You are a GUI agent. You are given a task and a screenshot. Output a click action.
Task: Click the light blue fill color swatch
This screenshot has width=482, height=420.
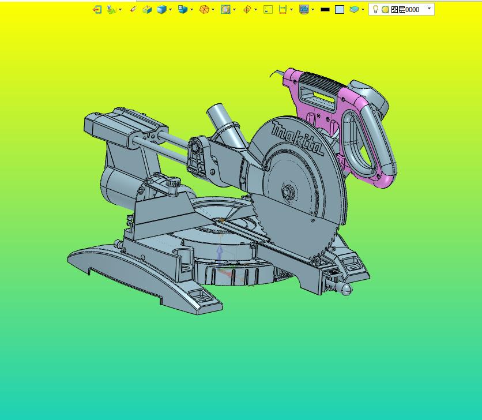340,10
